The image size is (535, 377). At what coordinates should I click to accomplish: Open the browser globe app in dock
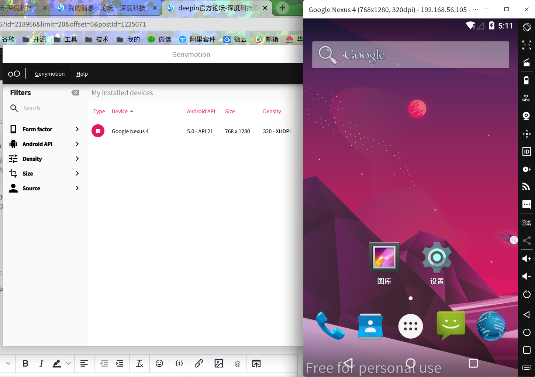click(491, 326)
